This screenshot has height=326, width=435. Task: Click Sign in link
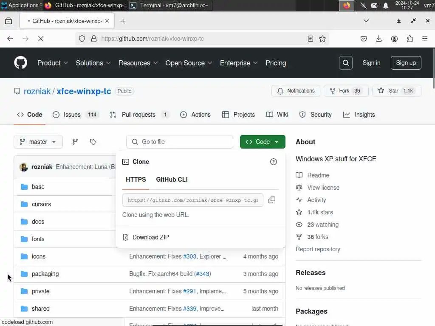coord(371,63)
